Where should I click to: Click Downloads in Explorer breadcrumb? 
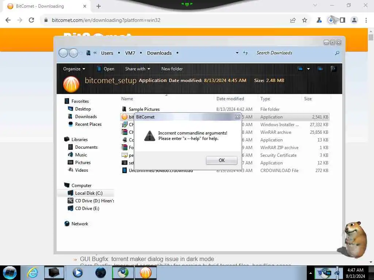point(159,53)
